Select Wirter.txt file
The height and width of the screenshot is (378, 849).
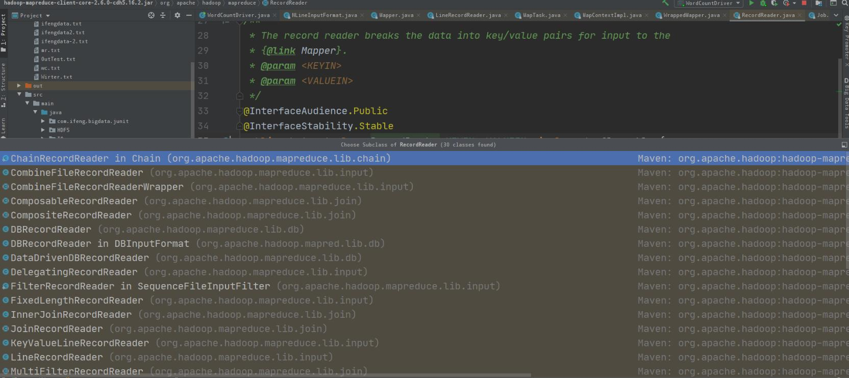57,77
